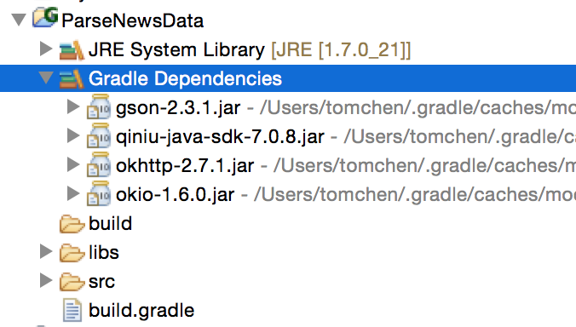Click the okhttp-2.7.1.jar jar icon
Screen dimensions: 576x327
point(99,165)
